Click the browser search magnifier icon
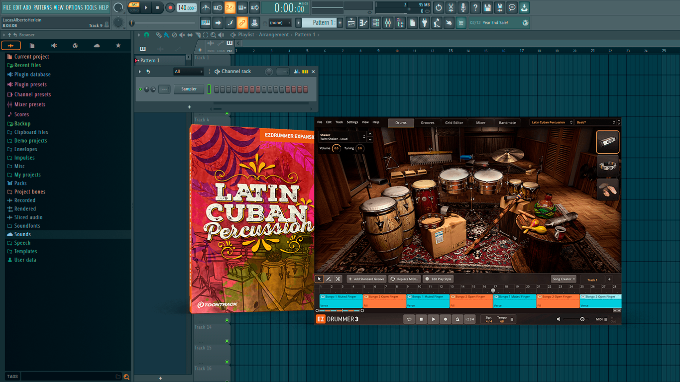The width and height of the screenshot is (680, 382). (x=126, y=377)
